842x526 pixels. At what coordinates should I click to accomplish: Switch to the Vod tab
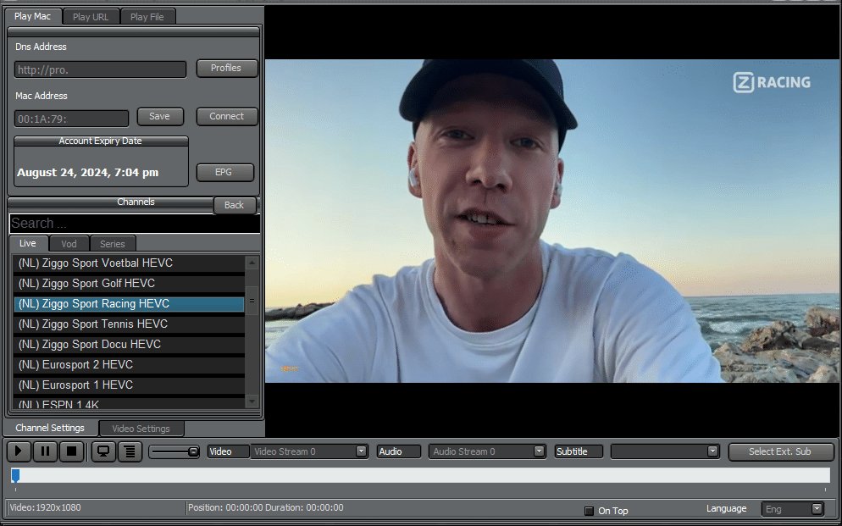point(69,244)
